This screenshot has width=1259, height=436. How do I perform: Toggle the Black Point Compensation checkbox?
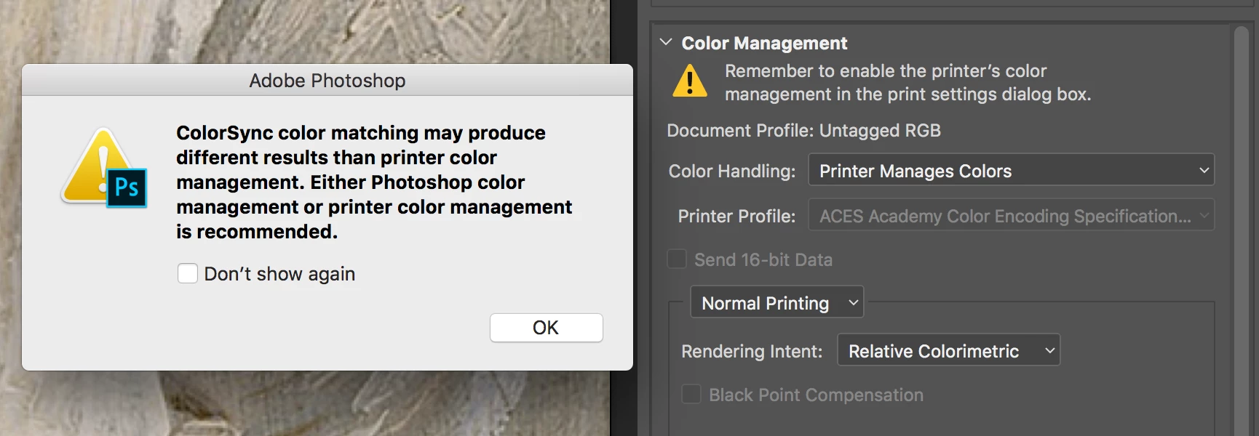pyautogui.click(x=691, y=395)
